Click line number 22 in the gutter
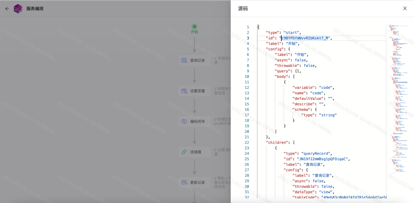The height and width of the screenshot is (203, 414). point(246,143)
